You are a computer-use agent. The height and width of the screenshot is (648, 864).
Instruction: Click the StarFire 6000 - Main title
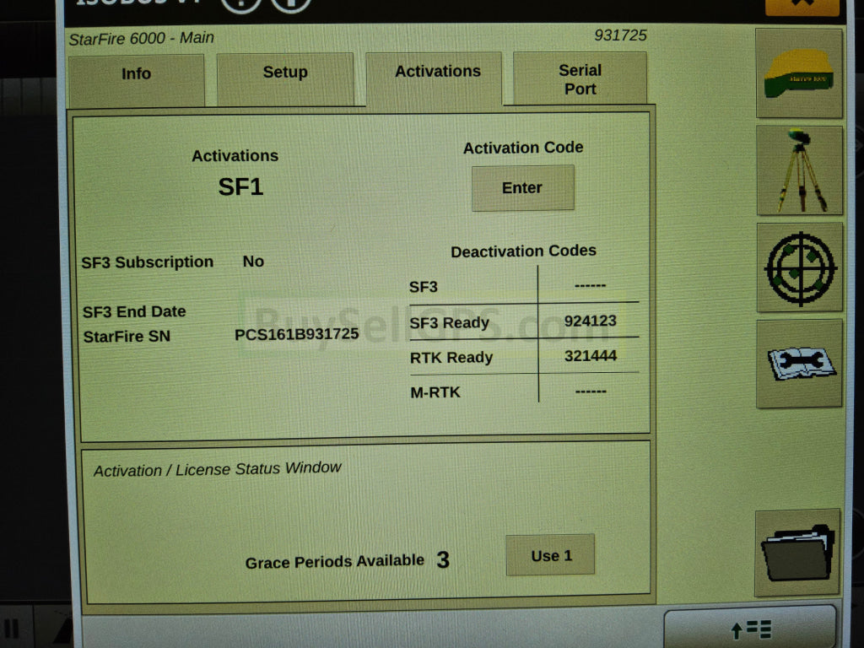tap(142, 39)
